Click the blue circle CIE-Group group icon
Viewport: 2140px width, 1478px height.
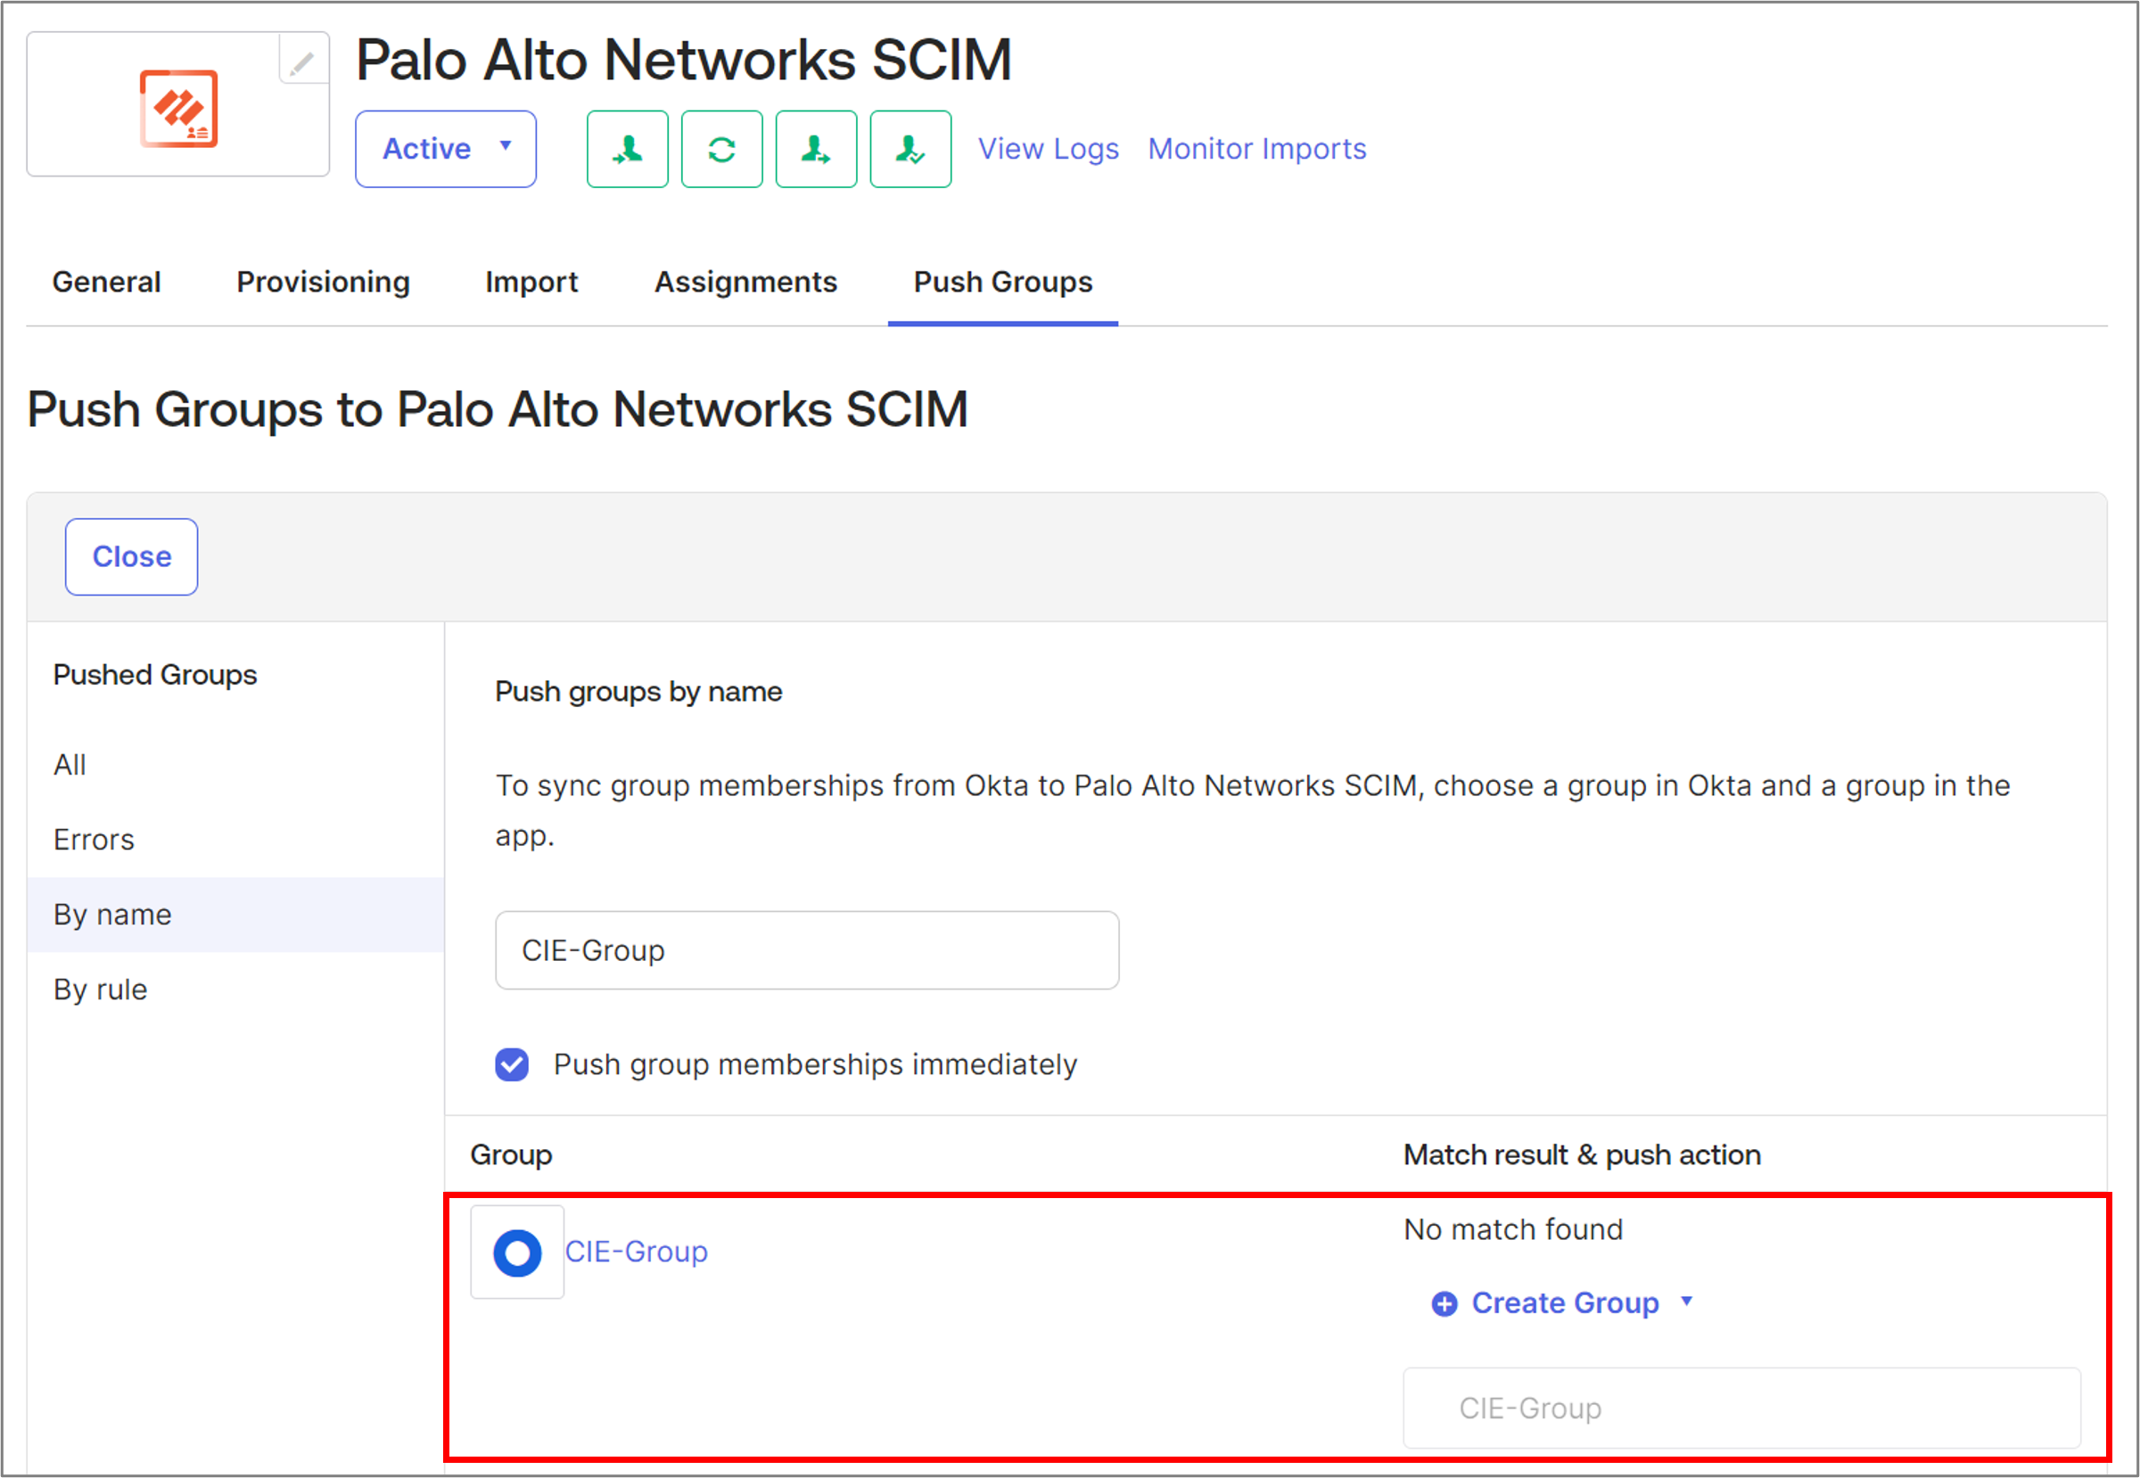pos(517,1252)
